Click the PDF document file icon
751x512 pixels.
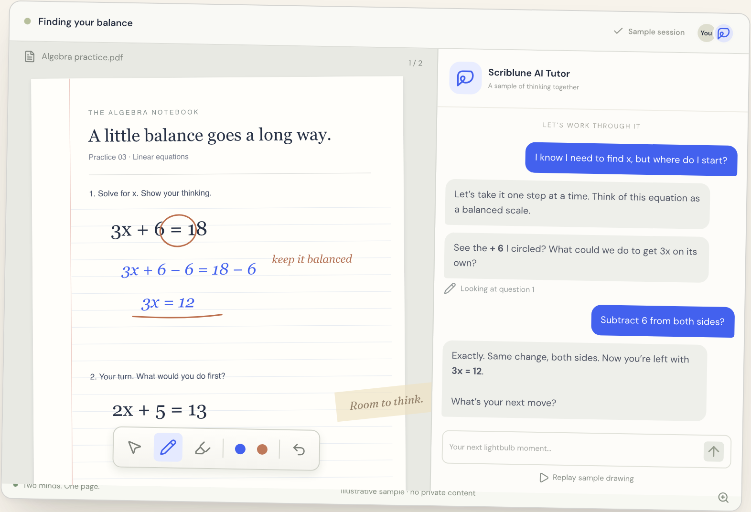(30, 56)
